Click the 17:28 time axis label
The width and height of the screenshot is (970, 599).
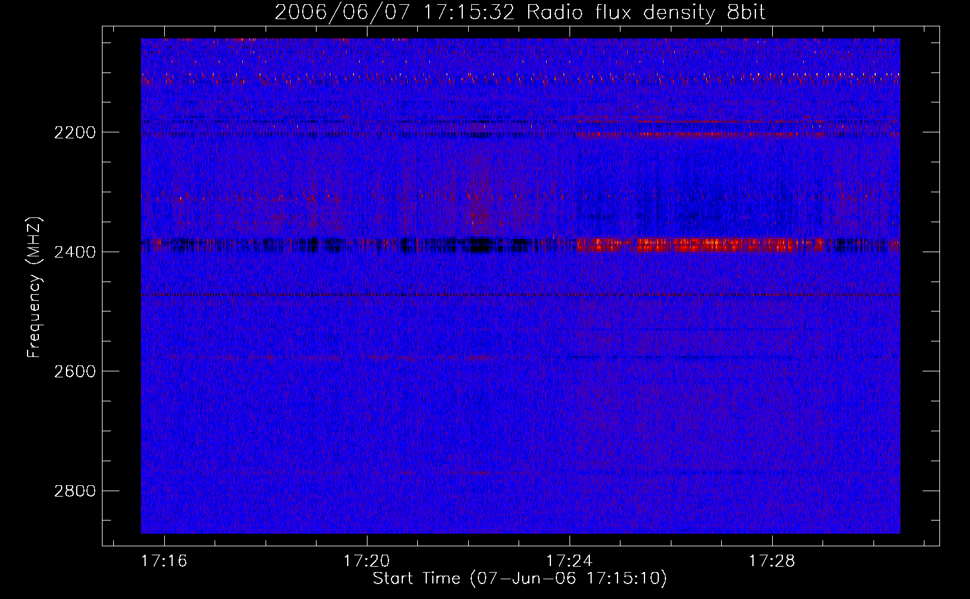click(x=772, y=561)
